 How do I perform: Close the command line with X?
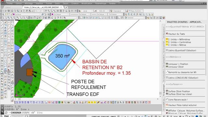2,108
